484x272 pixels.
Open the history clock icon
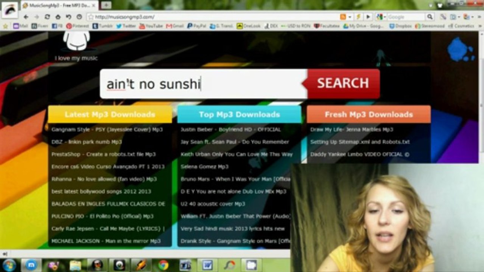79,17
